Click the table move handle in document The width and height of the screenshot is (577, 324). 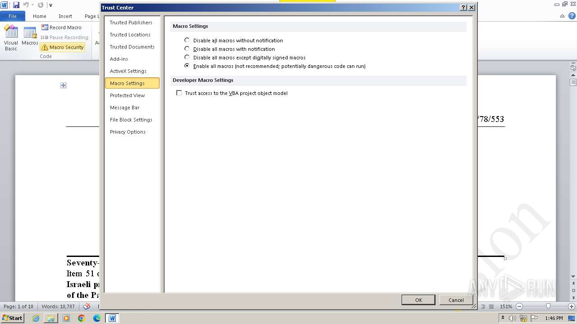click(64, 85)
